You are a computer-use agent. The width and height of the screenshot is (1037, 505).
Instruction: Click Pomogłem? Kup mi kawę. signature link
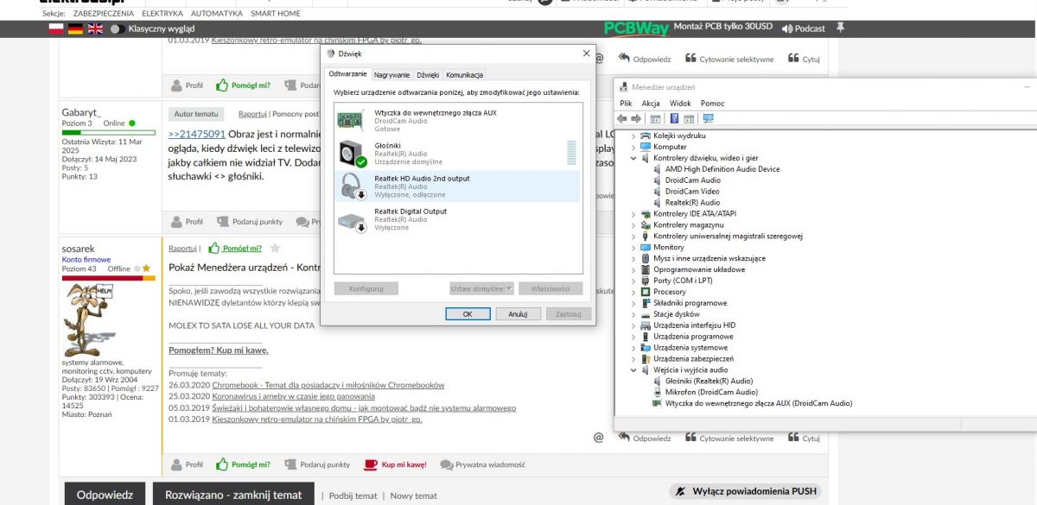click(219, 350)
